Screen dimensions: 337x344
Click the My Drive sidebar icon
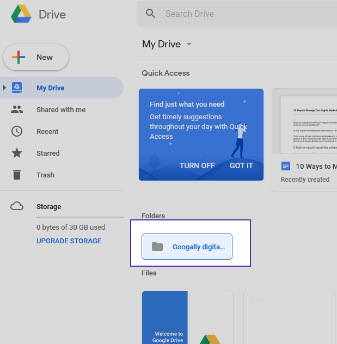click(17, 88)
